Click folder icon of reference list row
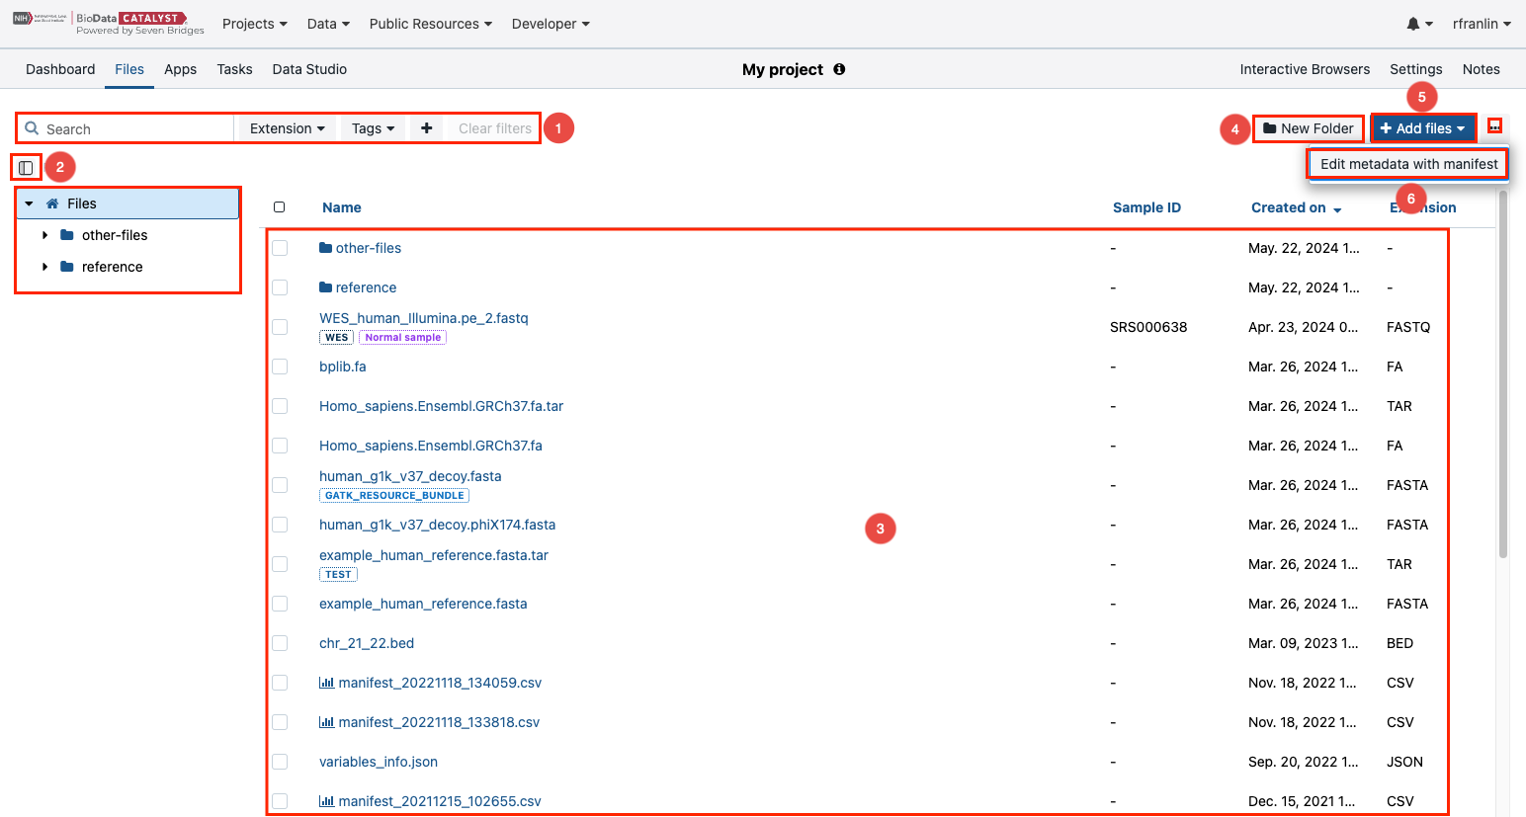1526x817 pixels. point(325,287)
